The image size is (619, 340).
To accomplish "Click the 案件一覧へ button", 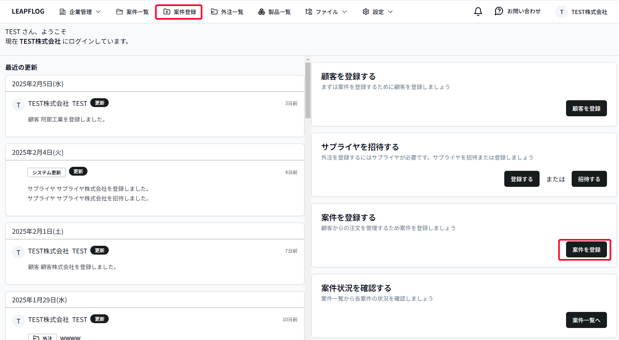I will coord(586,320).
